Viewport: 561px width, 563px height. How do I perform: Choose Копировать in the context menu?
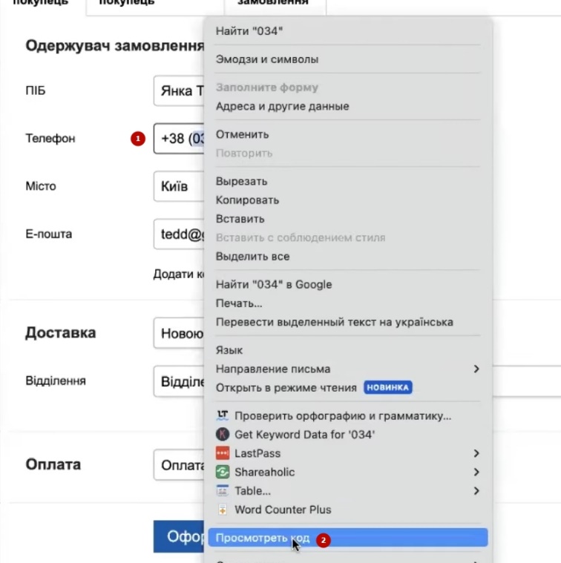[x=247, y=200]
